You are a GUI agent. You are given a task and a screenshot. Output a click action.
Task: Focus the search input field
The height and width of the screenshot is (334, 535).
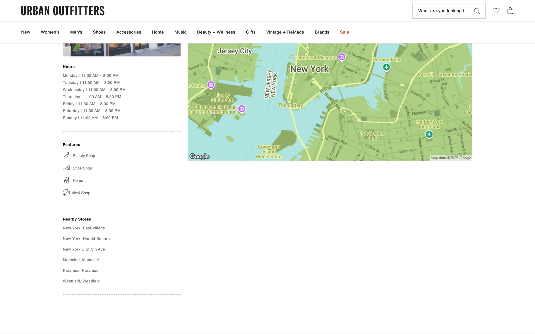443,11
